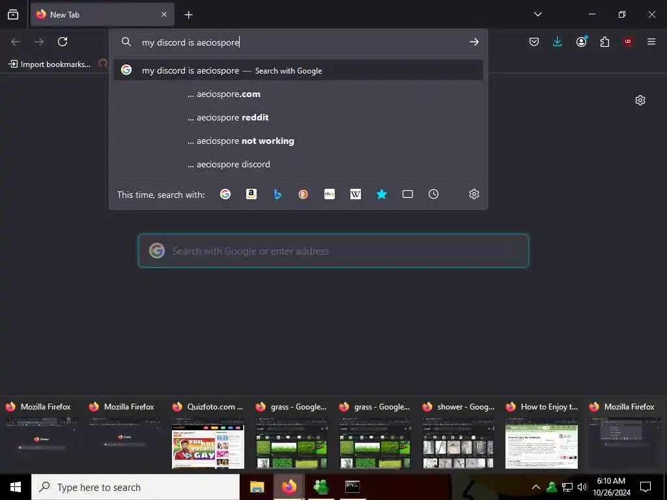Viewport: 667px width, 500px height.
Task: Switch to Quizfoto.com window thumbnail
Action: tap(208, 436)
